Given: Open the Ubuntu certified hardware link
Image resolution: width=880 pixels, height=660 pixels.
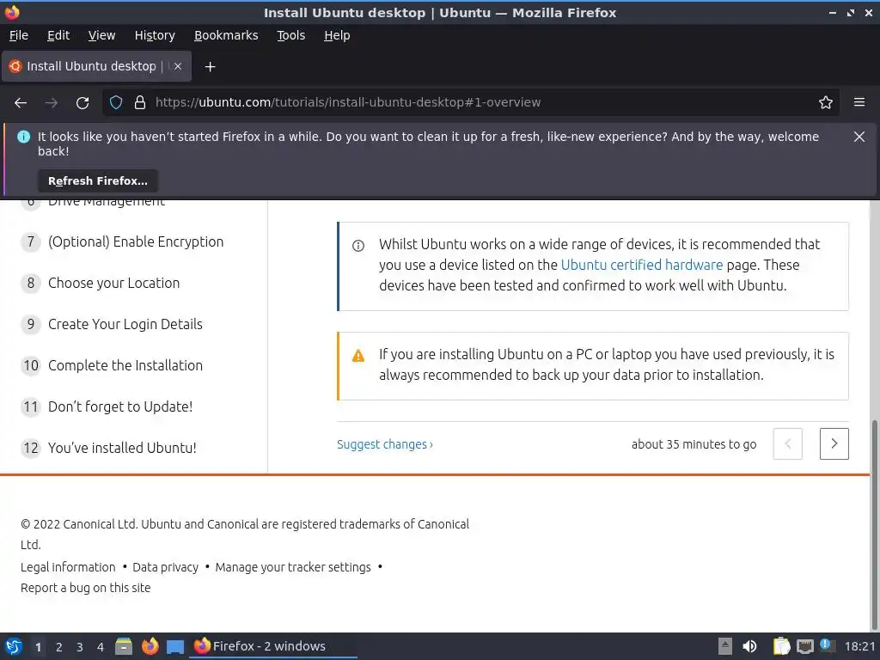Looking at the screenshot, I should [641, 265].
